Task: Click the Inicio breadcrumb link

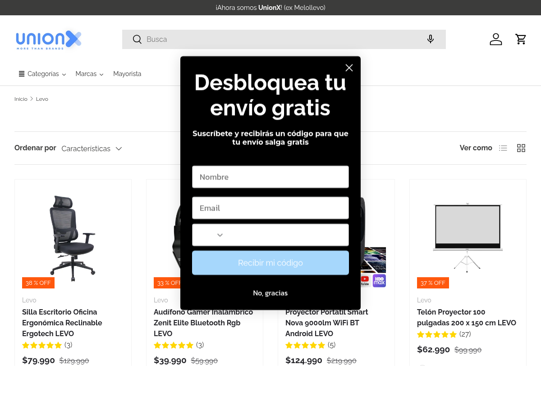Action: click(21, 99)
